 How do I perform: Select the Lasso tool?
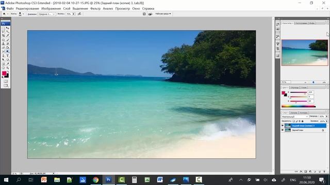point(3,32)
